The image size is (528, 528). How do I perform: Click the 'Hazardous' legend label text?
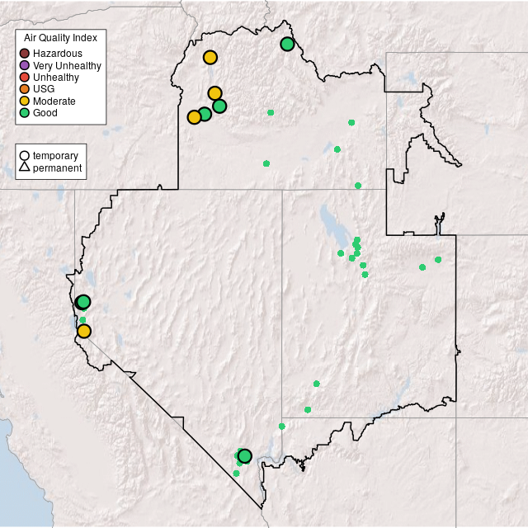pyautogui.click(x=58, y=54)
